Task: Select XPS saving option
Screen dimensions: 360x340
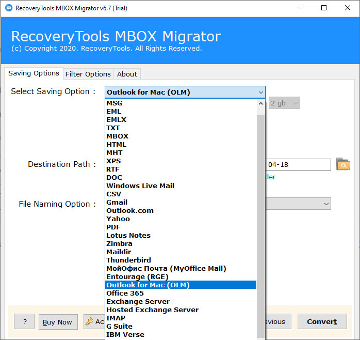Action: click(x=181, y=161)
